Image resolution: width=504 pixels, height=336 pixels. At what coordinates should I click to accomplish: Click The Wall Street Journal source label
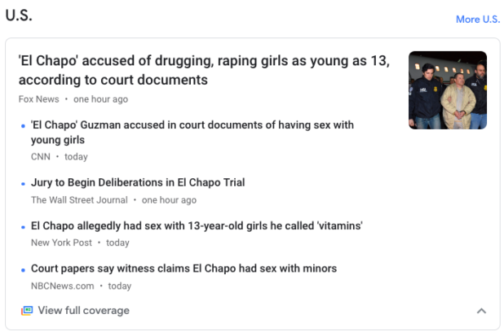click(79, 200)
